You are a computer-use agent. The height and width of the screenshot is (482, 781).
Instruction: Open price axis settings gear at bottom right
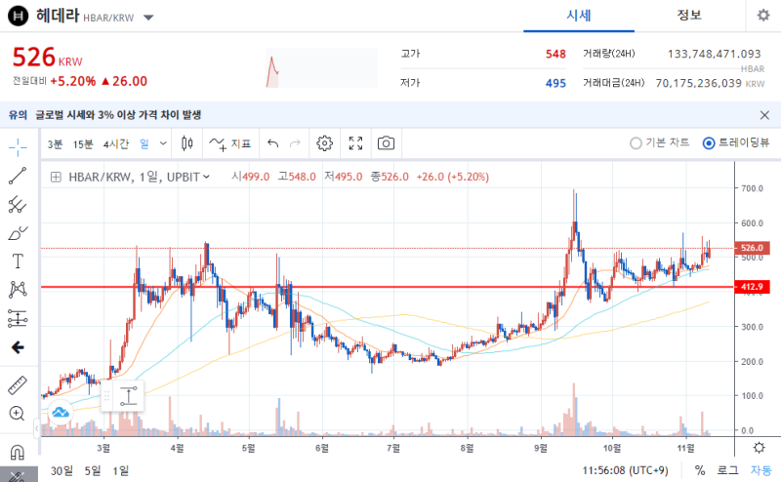[760, 447]
